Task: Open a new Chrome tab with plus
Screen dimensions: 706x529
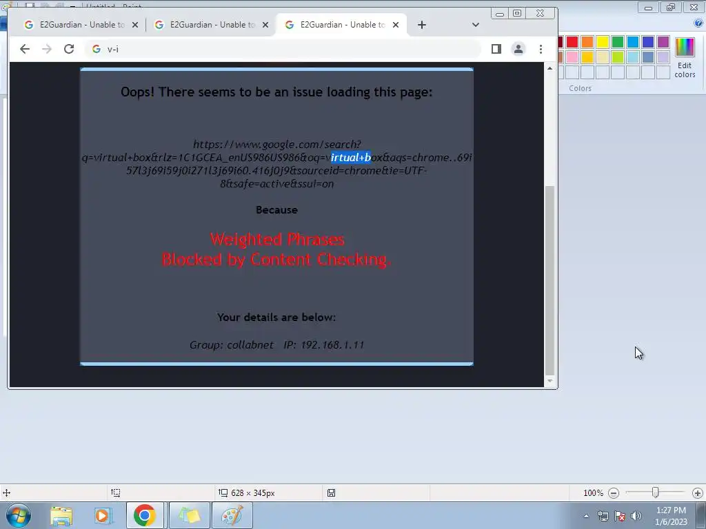Action: click(421, 25)
